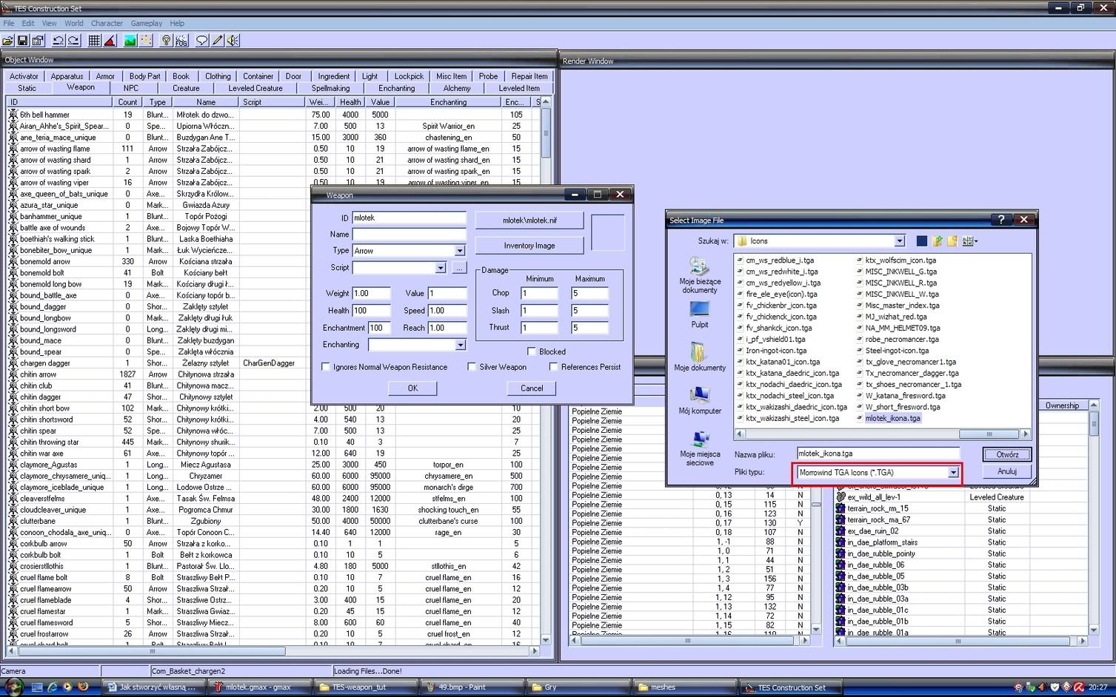
Task: Open the Gameplay menu
Action: click(x=147, y=24)
